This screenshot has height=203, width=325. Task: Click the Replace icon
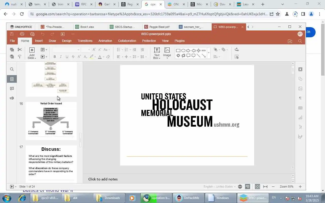(x=237, y=49)
